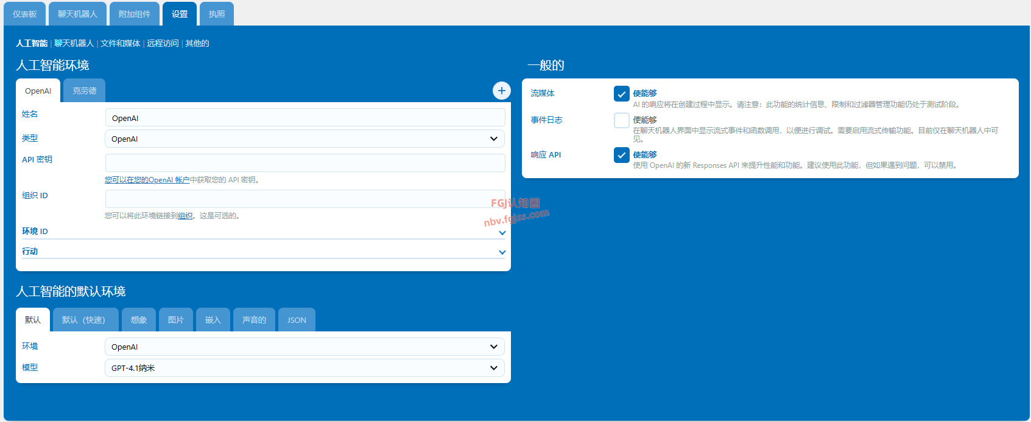Open the 环境 default environment dropdown
Screen dimensions: 1031x422
304,347
